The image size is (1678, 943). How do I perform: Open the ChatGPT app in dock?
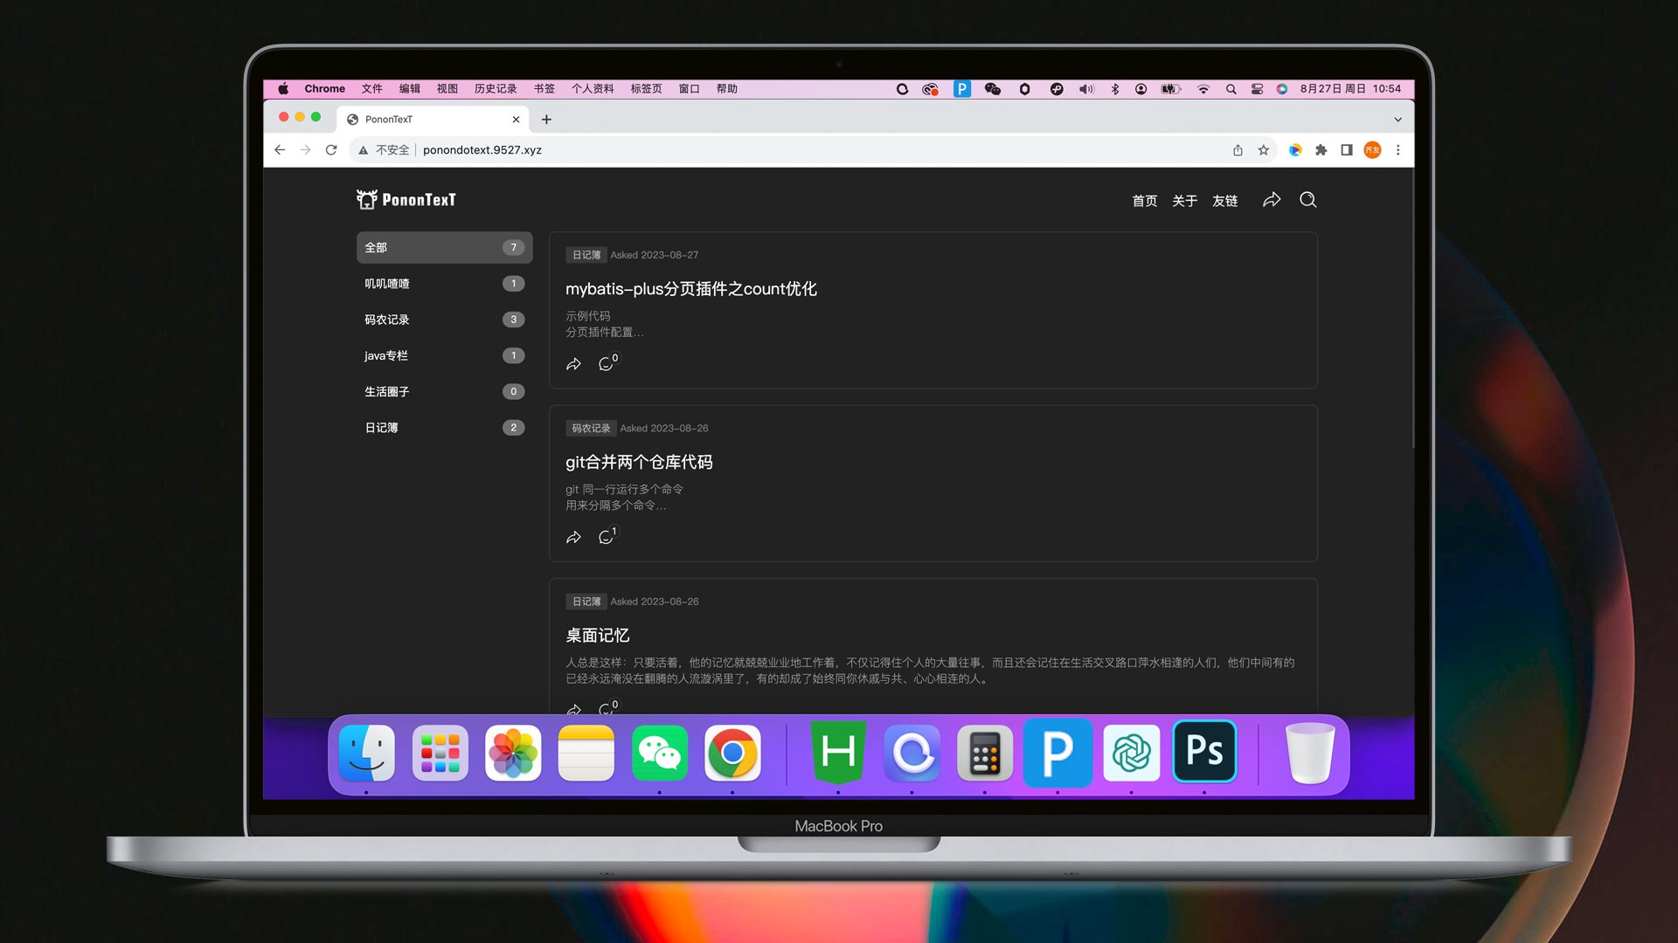pyautogui.click(x=1132, y=753)
